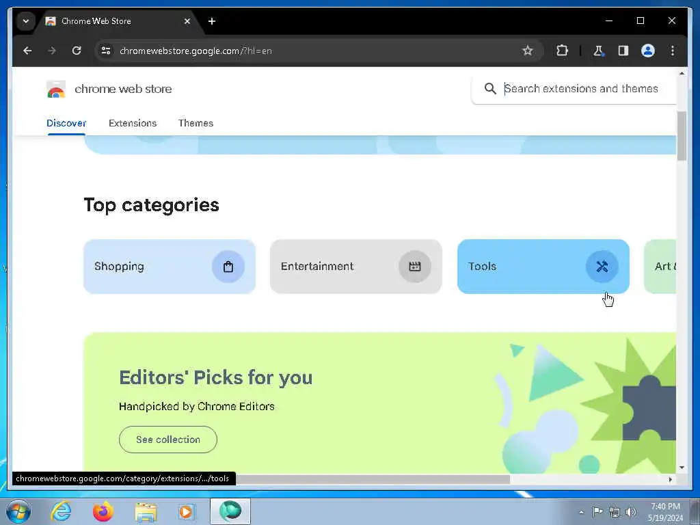
Task: Open Windows Explorer from taskbar
Action: [x=146, y=511]
